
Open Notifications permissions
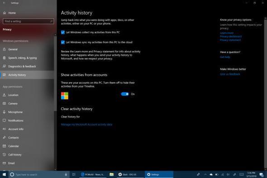pos(27,120)
